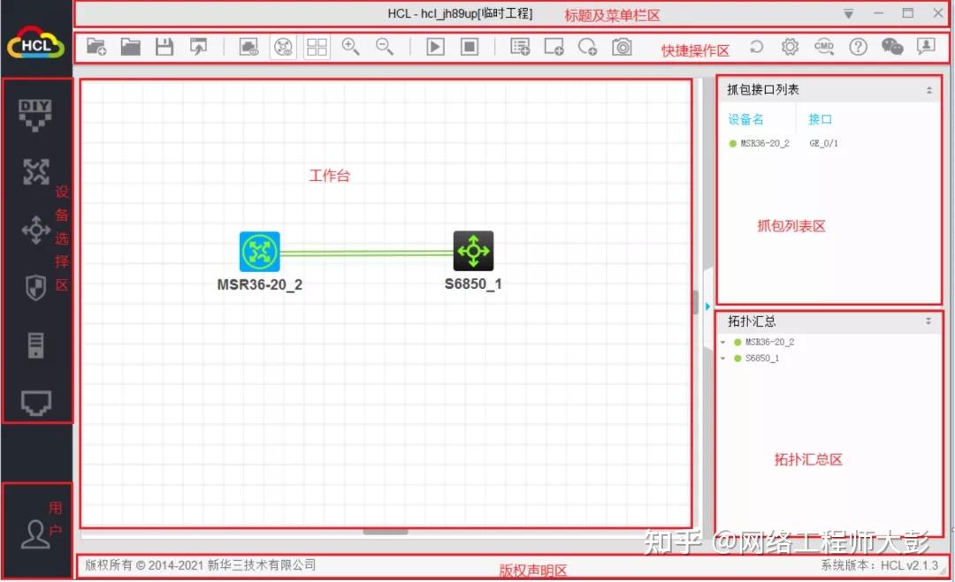Open the Help question mark menu

[858, 47]
